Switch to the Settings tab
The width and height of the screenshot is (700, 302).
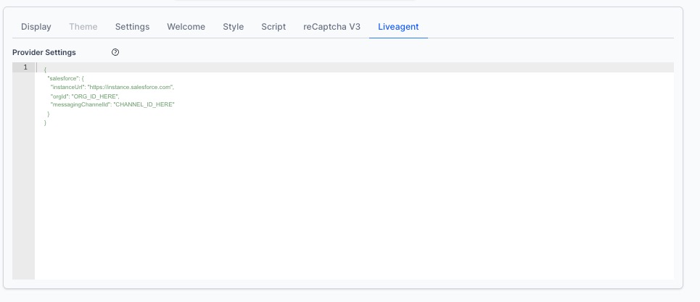132,27
